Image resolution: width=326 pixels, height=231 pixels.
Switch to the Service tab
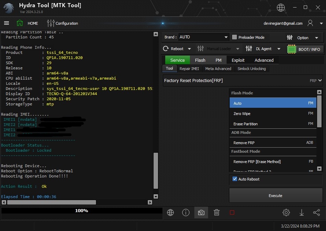[177, 60]
